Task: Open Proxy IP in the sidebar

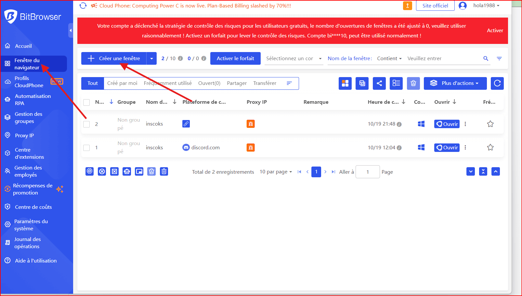Action: [24, 135]
